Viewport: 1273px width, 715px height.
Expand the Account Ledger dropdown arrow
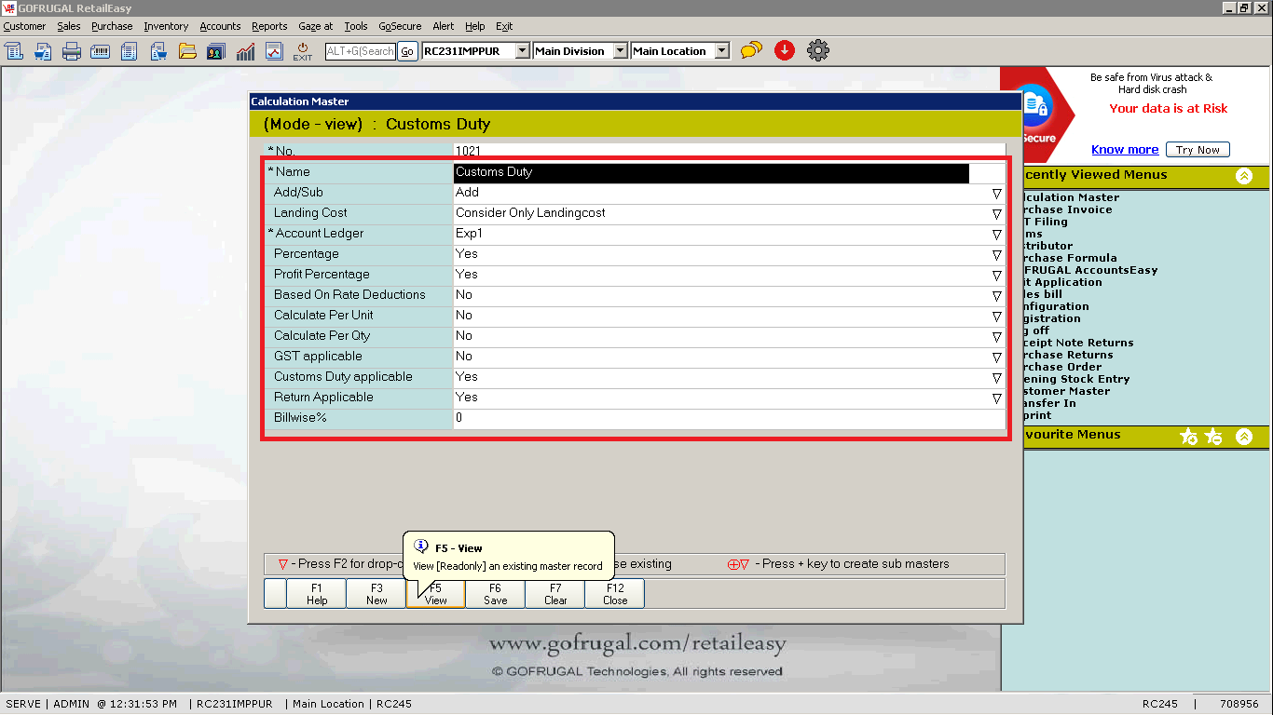(x=996, y=234)
